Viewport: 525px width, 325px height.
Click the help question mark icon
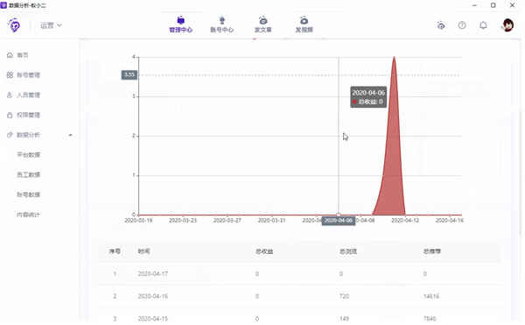tap(462, 25)
